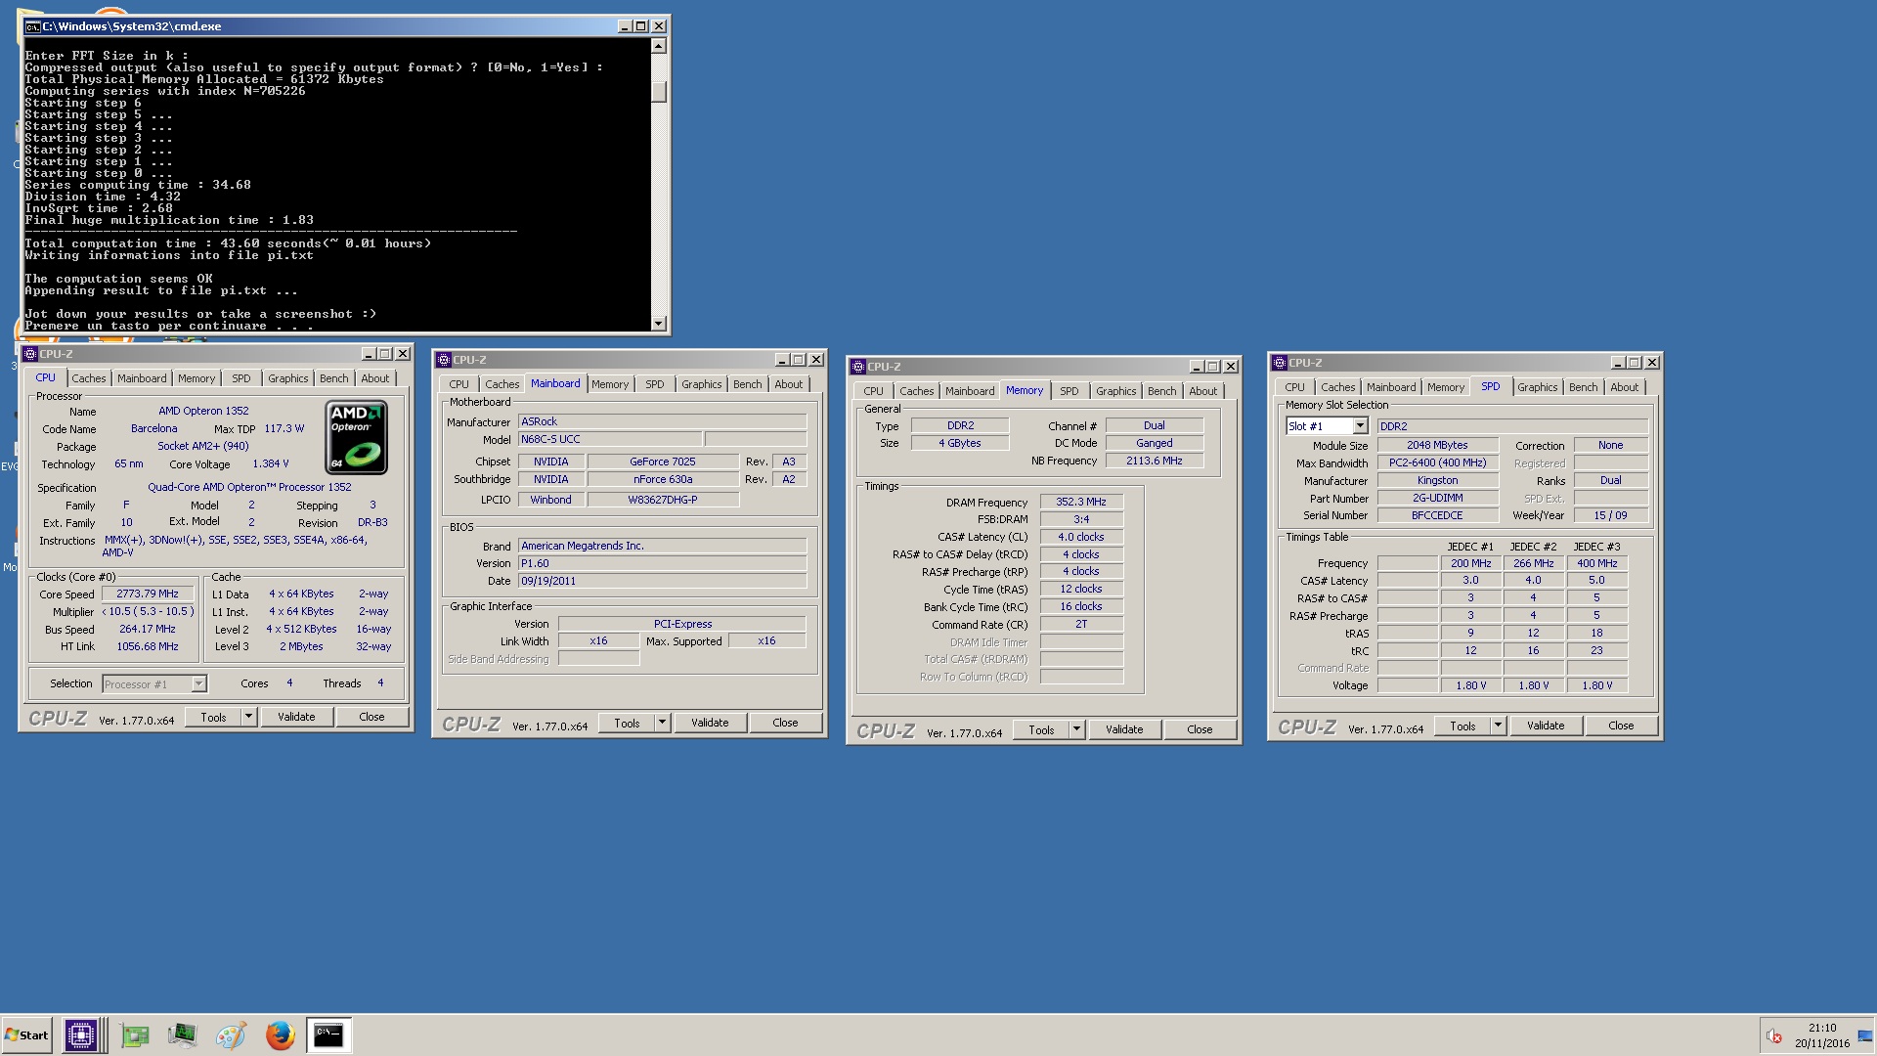Click title bar icon of CPU-Z SPD window
1877x1056 pixels.
point(1280,363)
